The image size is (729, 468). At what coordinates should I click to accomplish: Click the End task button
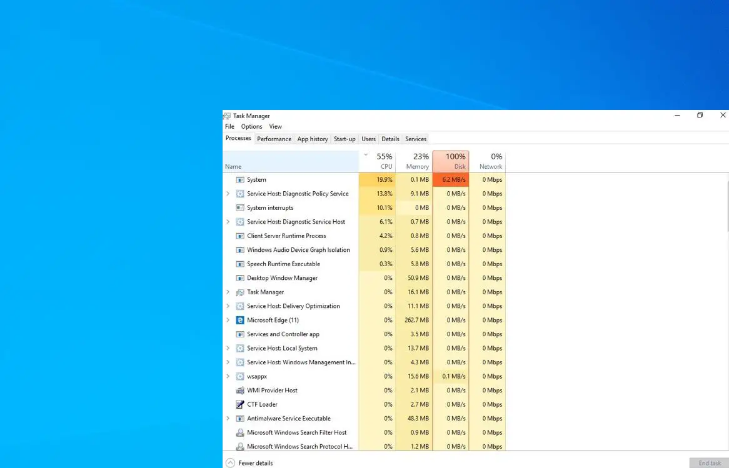pyautogui.click(x=709, y=463)
